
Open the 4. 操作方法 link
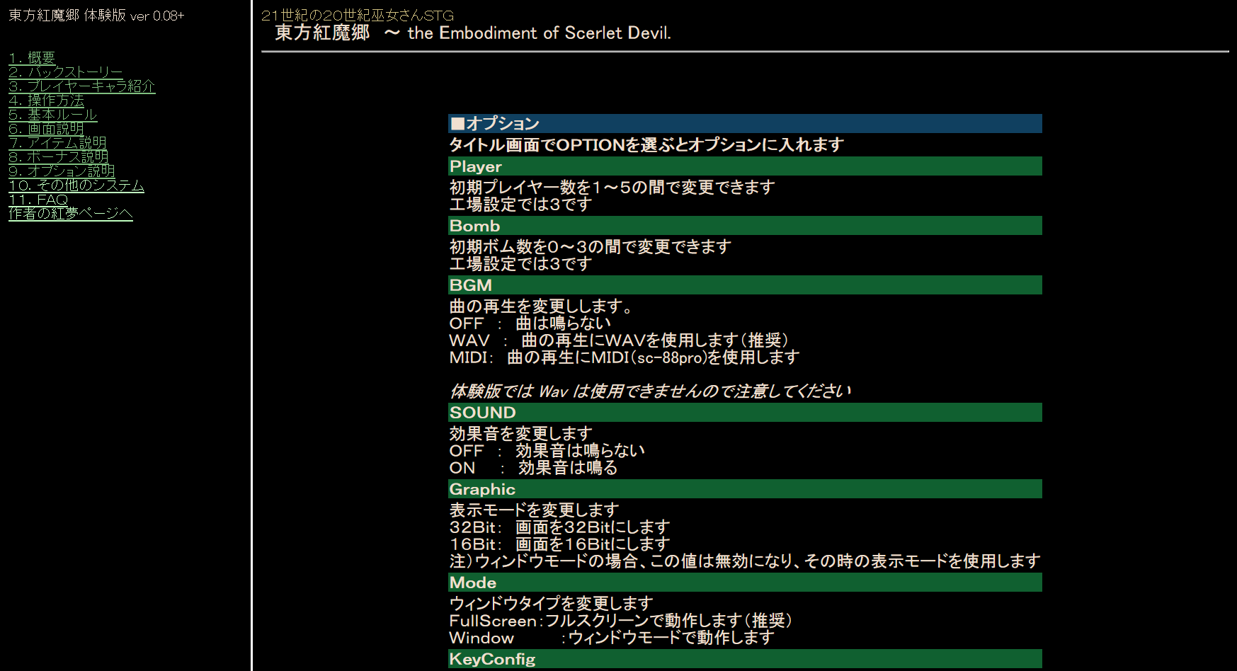click(46, 100)
